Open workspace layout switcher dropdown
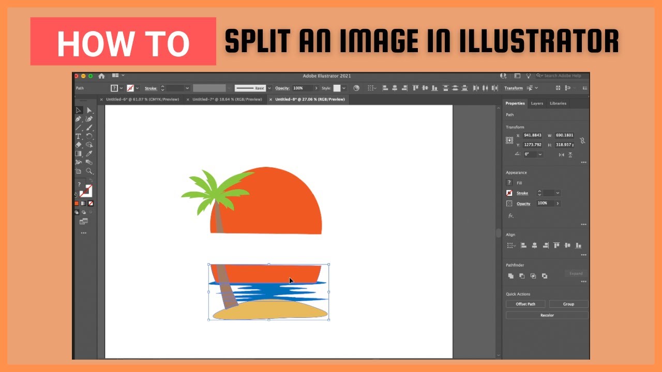The height and width of the screenshot is (372, 662). click(x=118, y=76)
